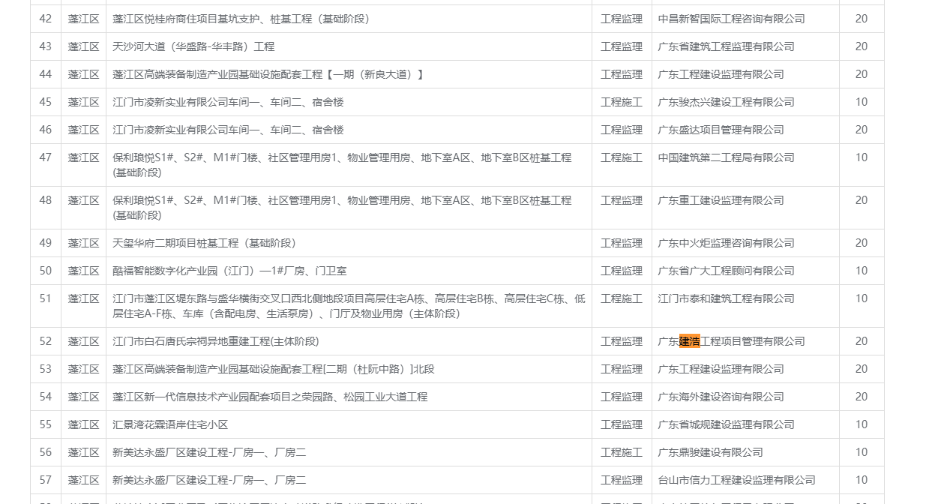Image resolution: width=947 pixels, height=504 pixels.
Task: Select 蓬江区 district cell in row 44
Action: click(83, 74)
